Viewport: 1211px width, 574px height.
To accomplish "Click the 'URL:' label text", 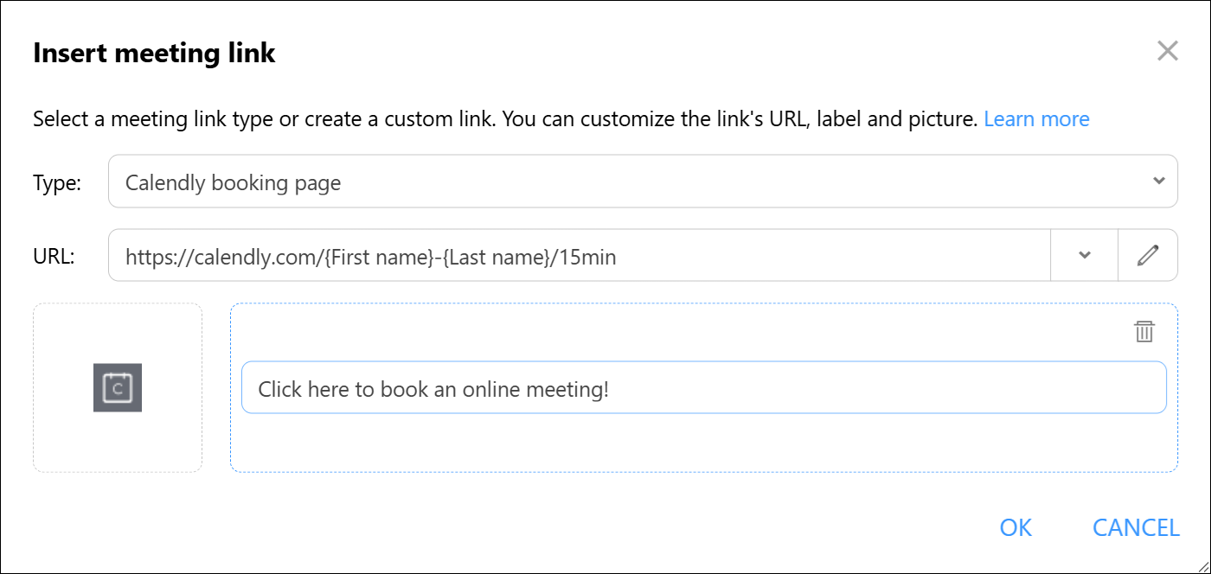I will 54,256.
